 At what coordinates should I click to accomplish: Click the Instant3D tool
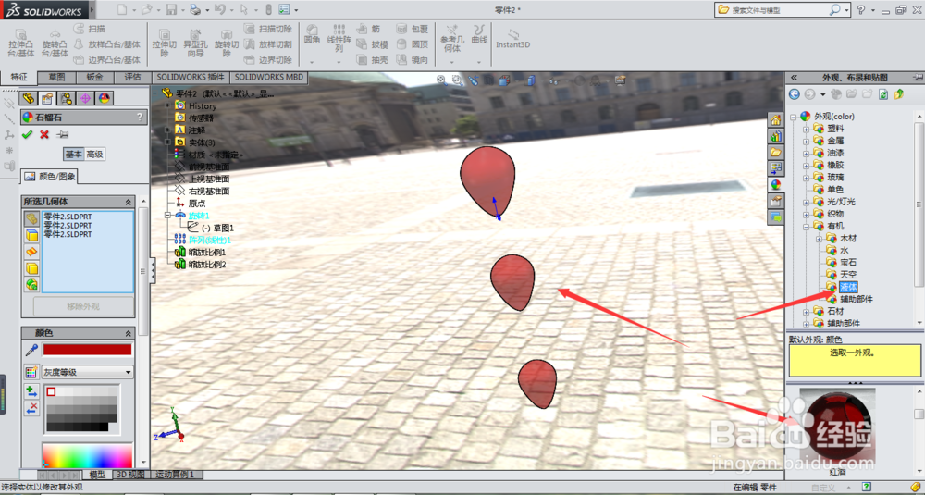[x=512, y=39]
